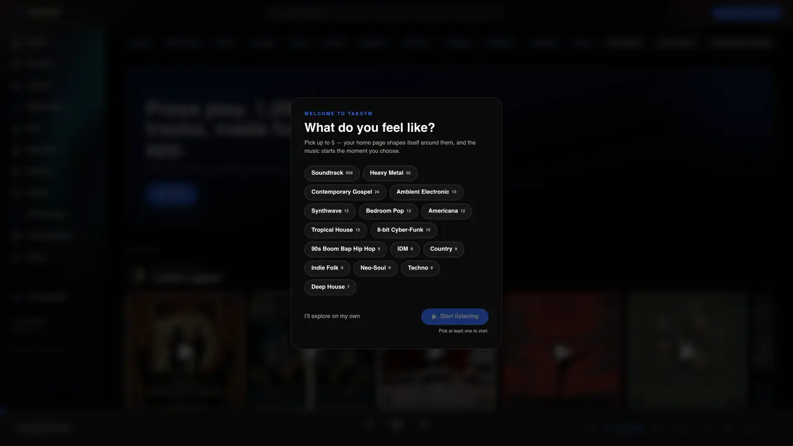Select the Indie Folk chip

tap(327, 268)
